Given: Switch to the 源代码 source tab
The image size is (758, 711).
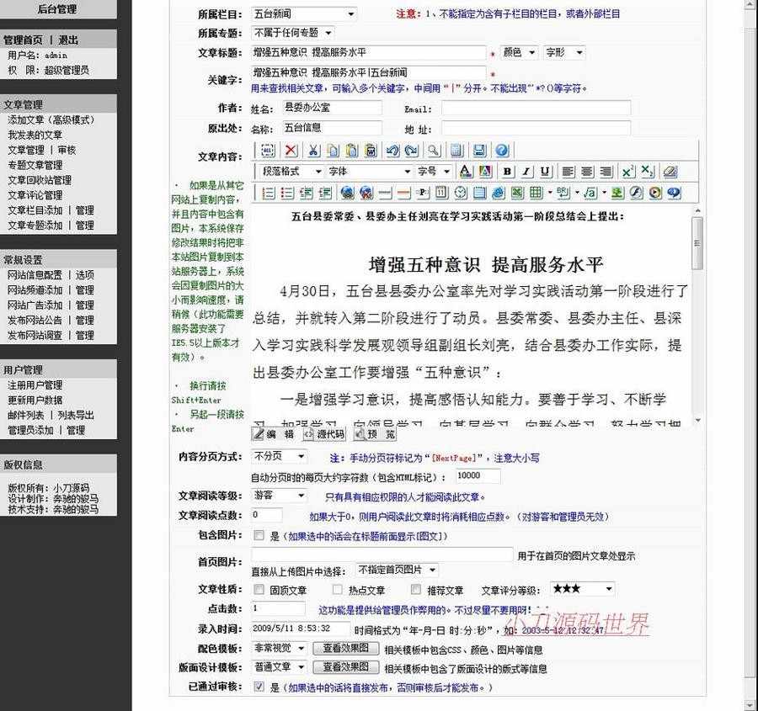Looking at the screenshot, I should pyautogui.click(x=324, y=433).
